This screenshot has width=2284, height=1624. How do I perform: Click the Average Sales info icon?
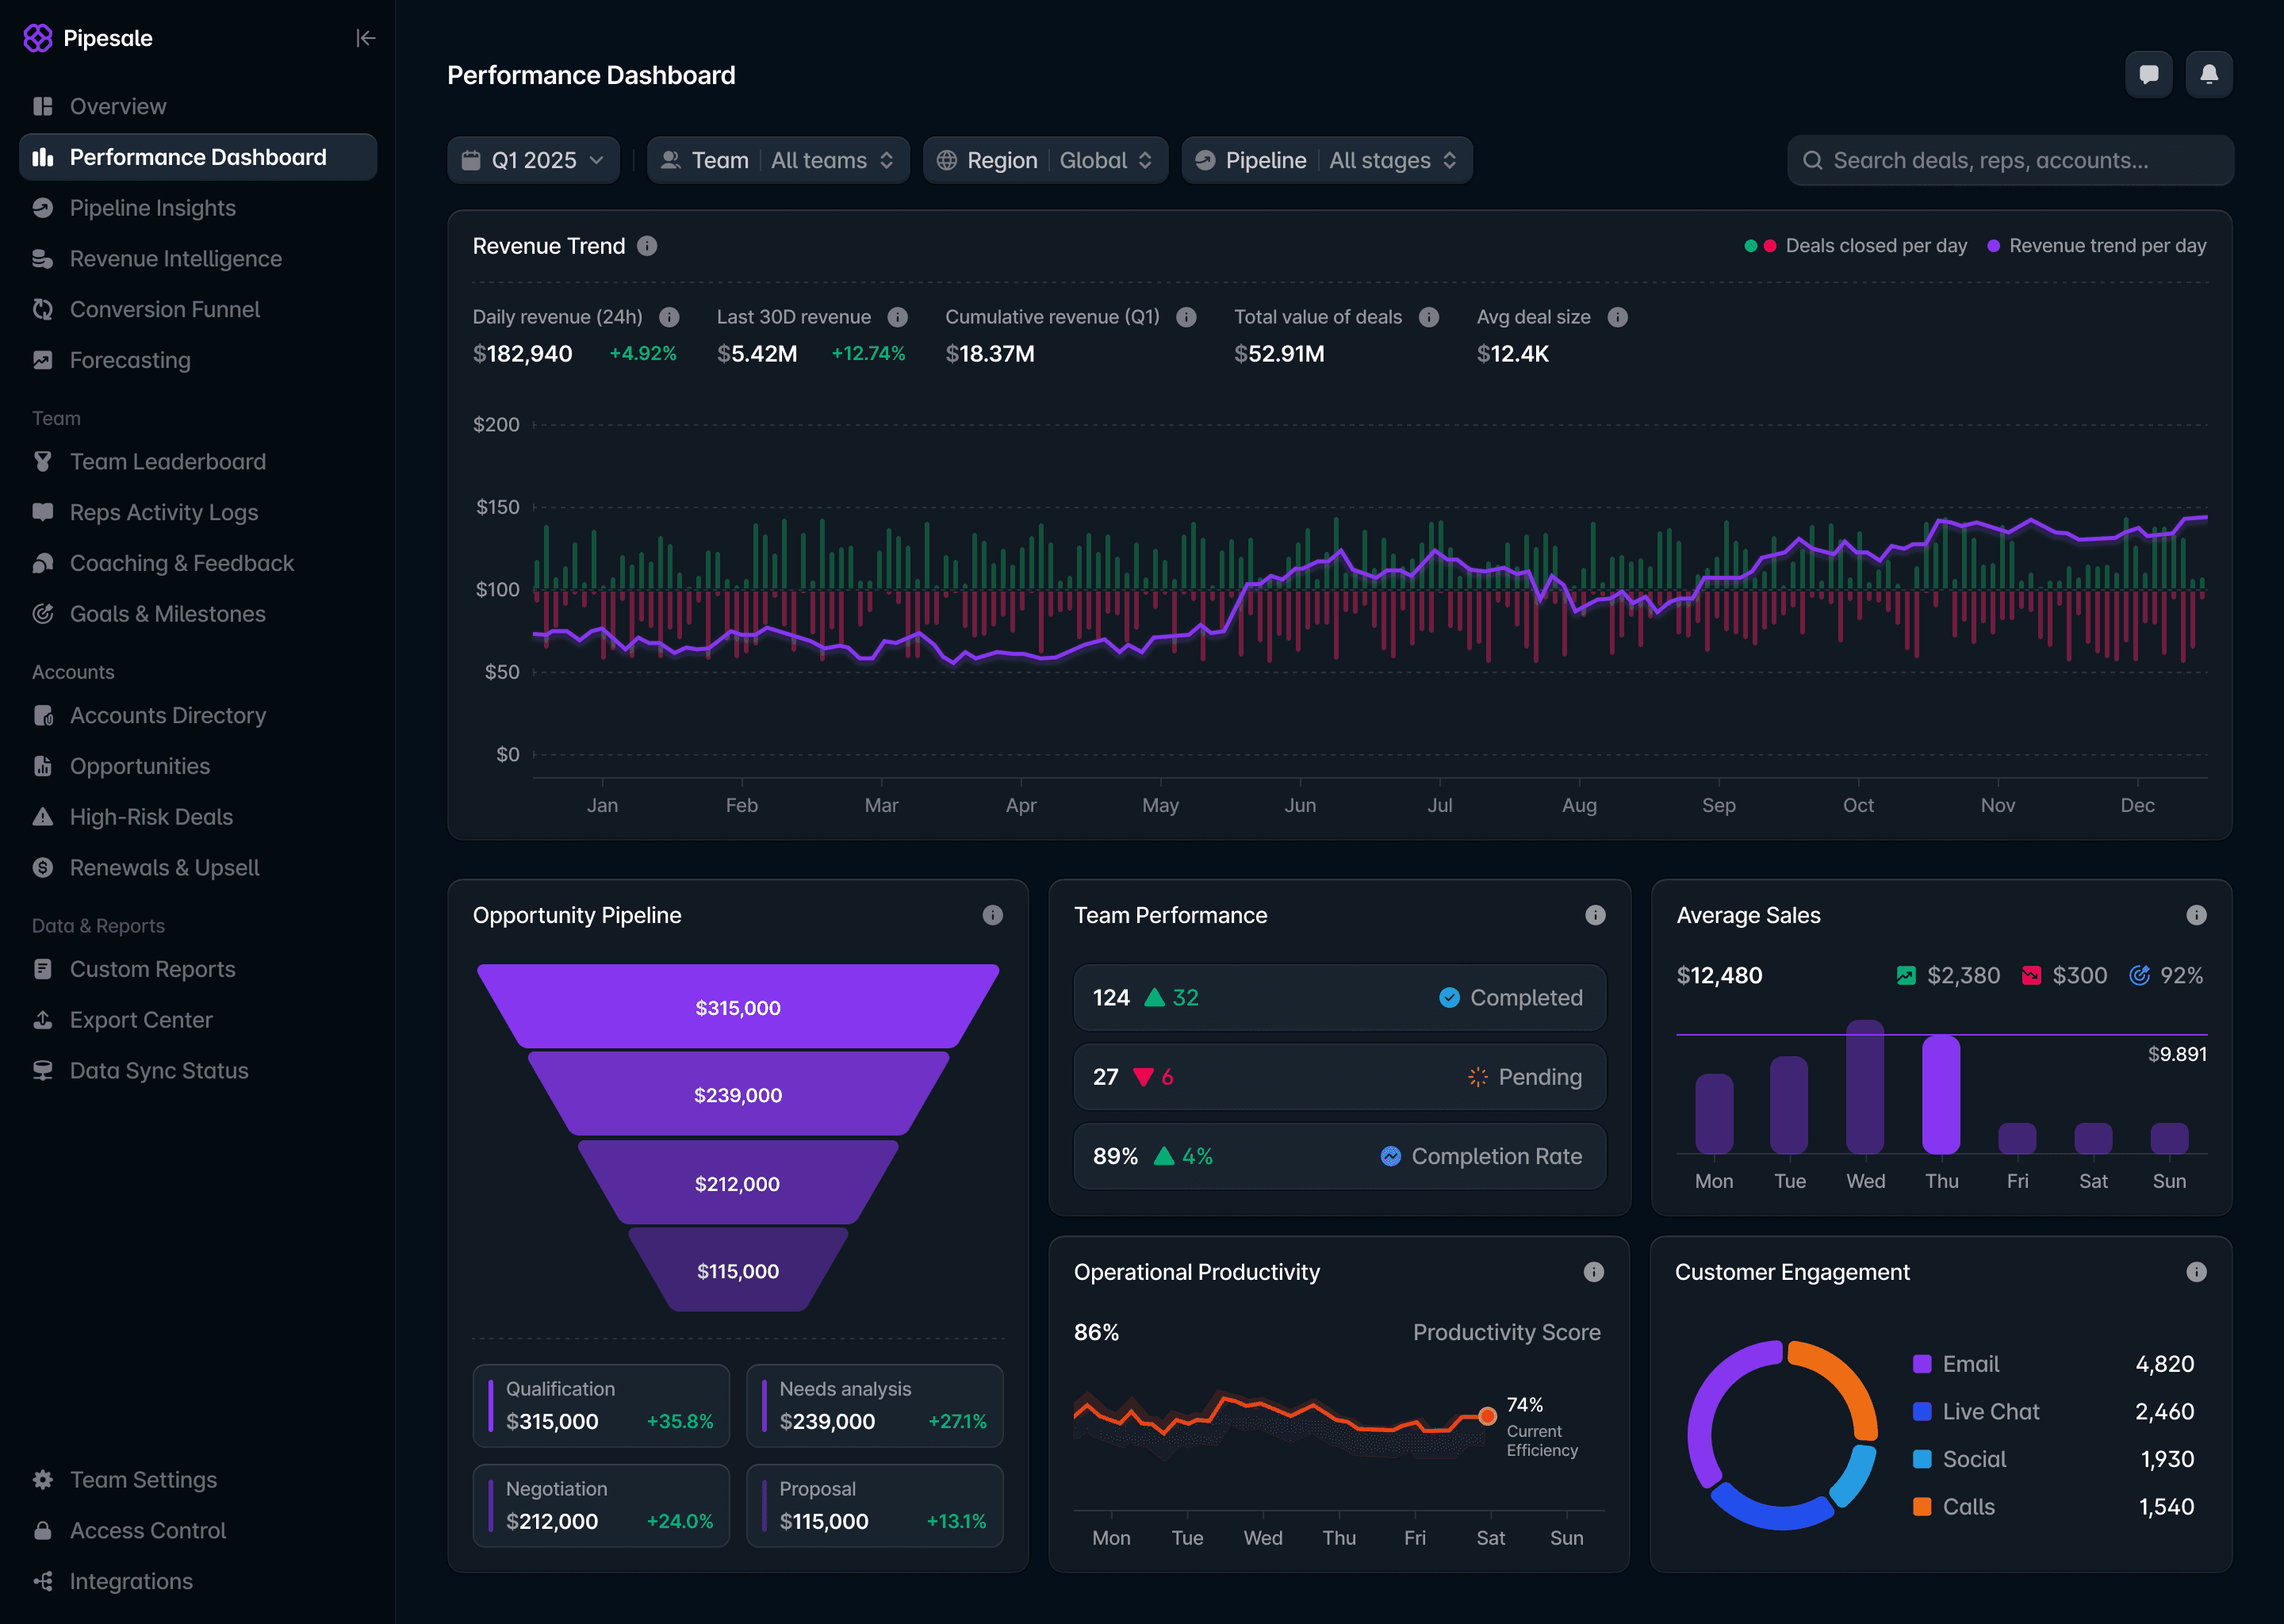(2195, 915)
